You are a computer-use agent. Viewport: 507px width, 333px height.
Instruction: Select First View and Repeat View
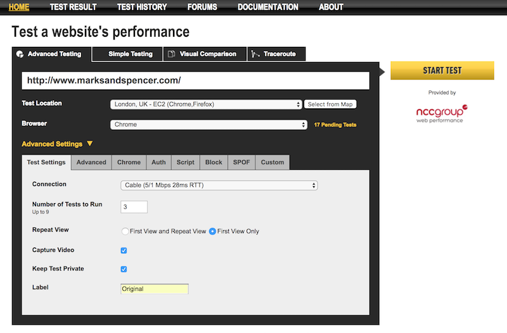(125, 231)
